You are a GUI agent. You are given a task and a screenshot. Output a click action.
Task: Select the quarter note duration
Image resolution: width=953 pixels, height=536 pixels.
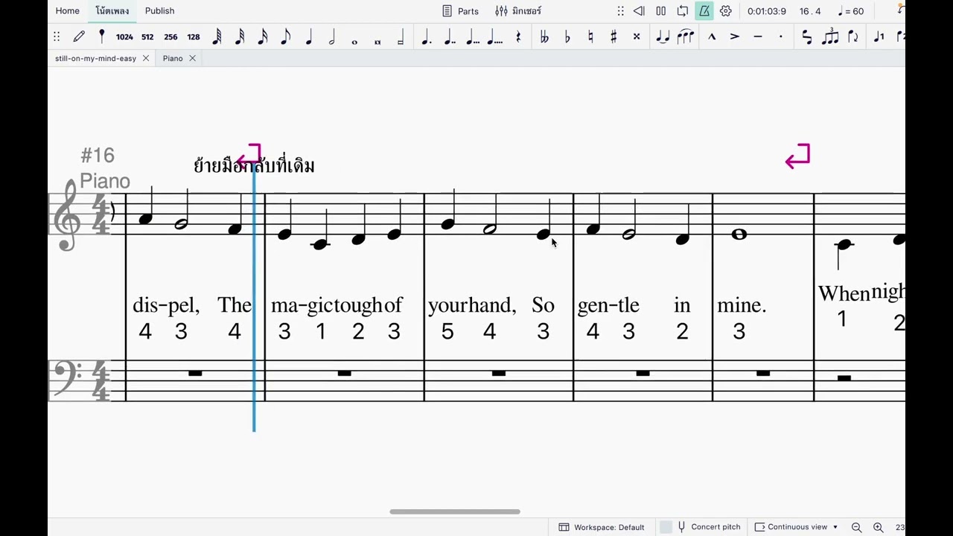click(309, 36)
